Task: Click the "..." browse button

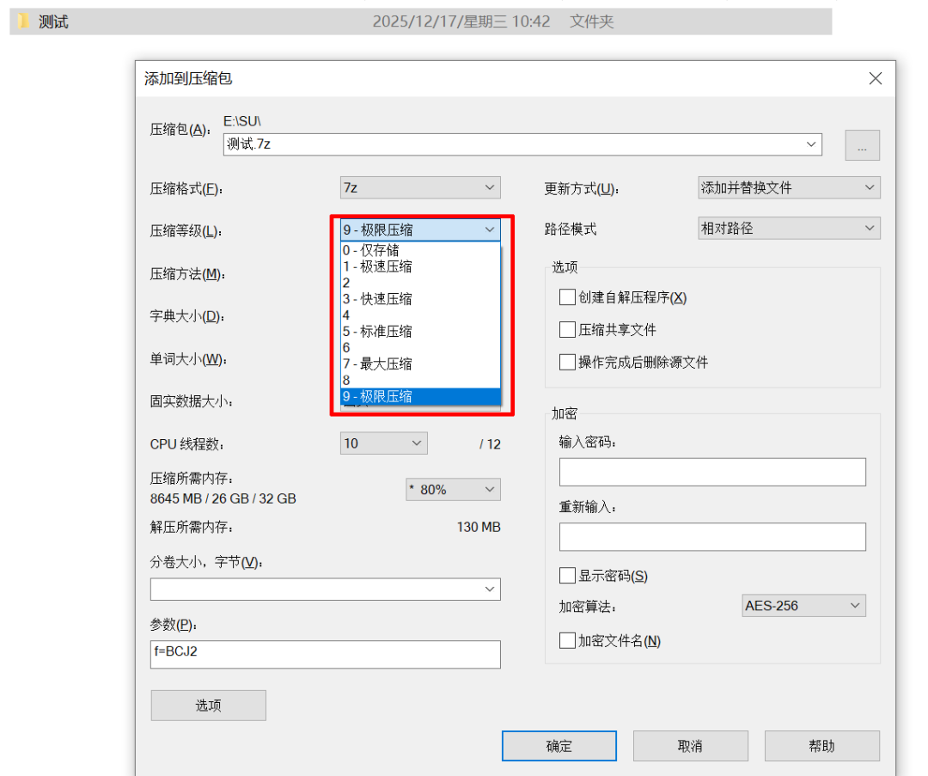Action: tap(863, 145)
